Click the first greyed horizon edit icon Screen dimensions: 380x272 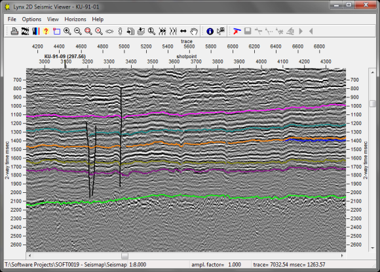[x=258, y=31]
